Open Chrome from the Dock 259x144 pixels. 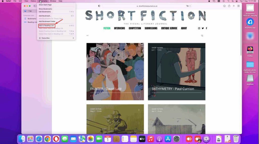point(47,139)
